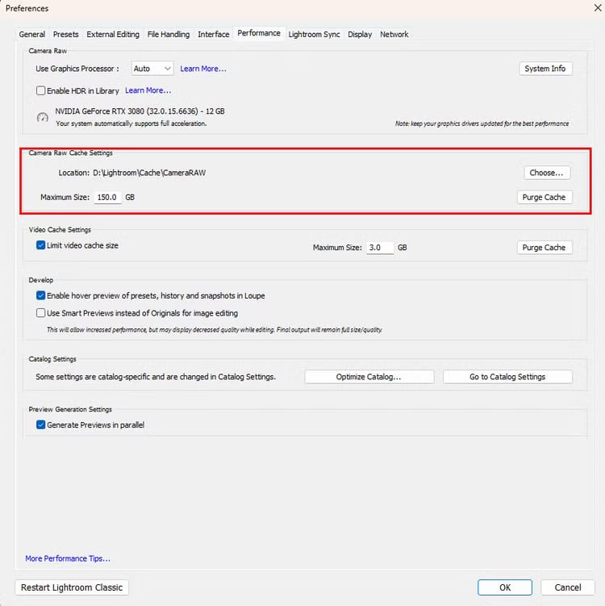Click Restart Lightroom Classic button
The height and width of the screenshot is (606, 605).
coord(72,587)
